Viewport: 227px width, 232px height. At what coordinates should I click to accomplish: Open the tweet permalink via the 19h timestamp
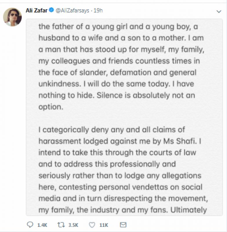point(97,10)
